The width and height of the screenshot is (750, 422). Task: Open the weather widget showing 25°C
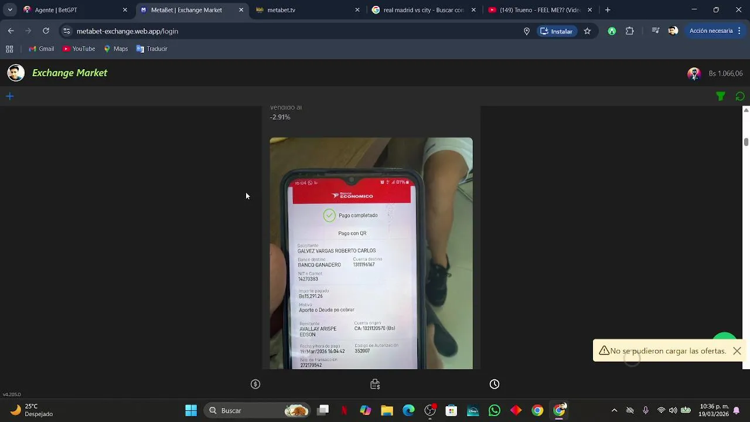coord(32,410)
